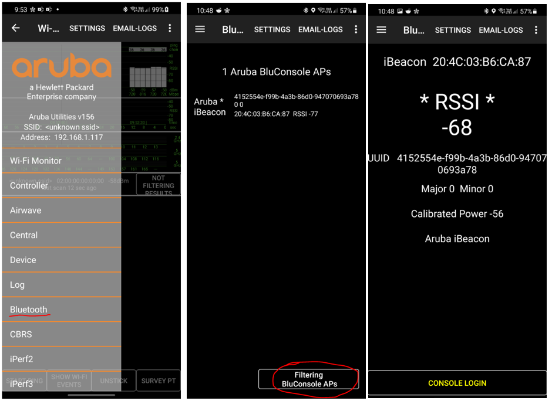This screenshot has width=552, height=401.
Task: Tap the back arrow on the Wi-Fi screen
Action: coord(16,28)
